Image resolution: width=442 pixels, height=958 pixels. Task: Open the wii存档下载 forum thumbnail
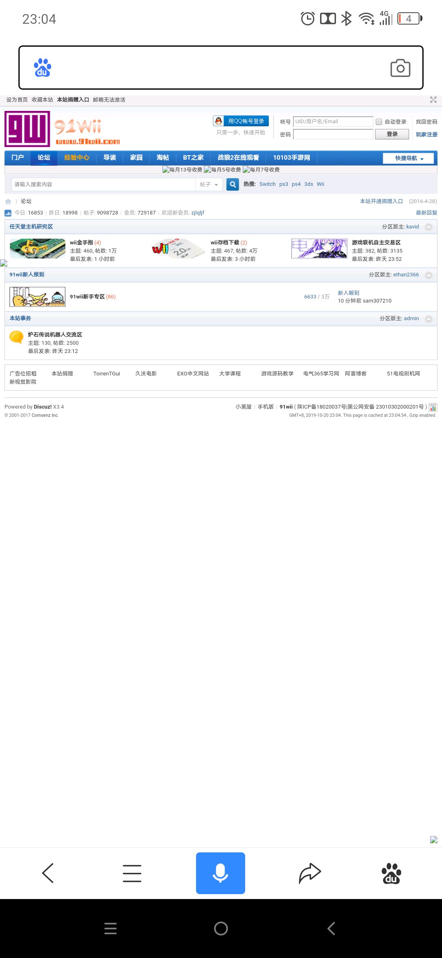point(178,249)
